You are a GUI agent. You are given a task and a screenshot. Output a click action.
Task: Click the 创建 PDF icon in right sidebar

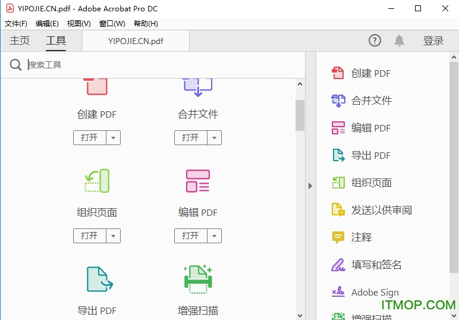[x=338, y=73]
